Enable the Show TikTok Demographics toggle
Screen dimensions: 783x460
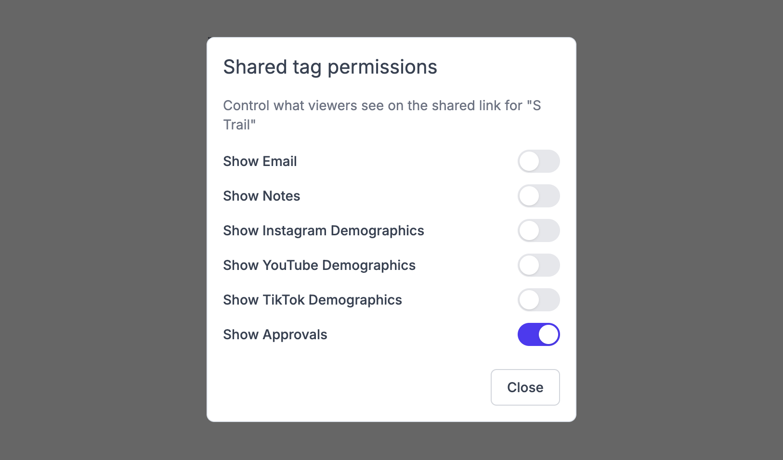pos(538,300)
